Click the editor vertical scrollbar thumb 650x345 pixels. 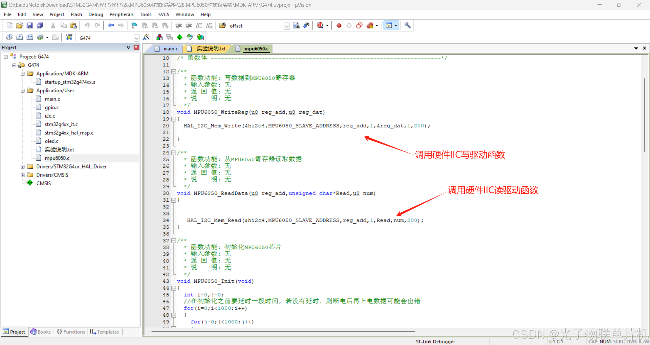(644, 115)
